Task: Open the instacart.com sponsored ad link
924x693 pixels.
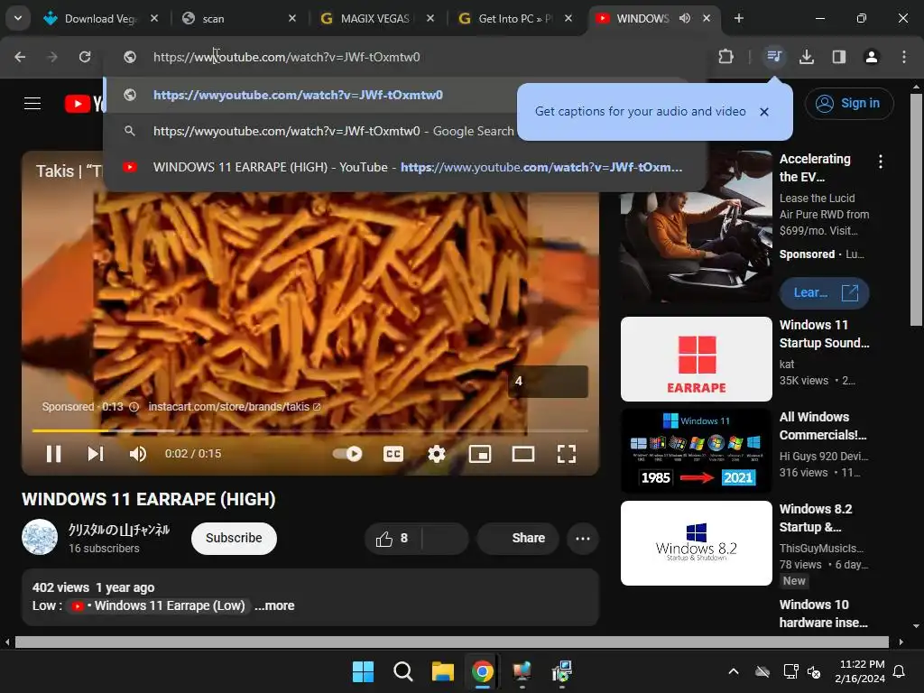Action: [234, 407]
